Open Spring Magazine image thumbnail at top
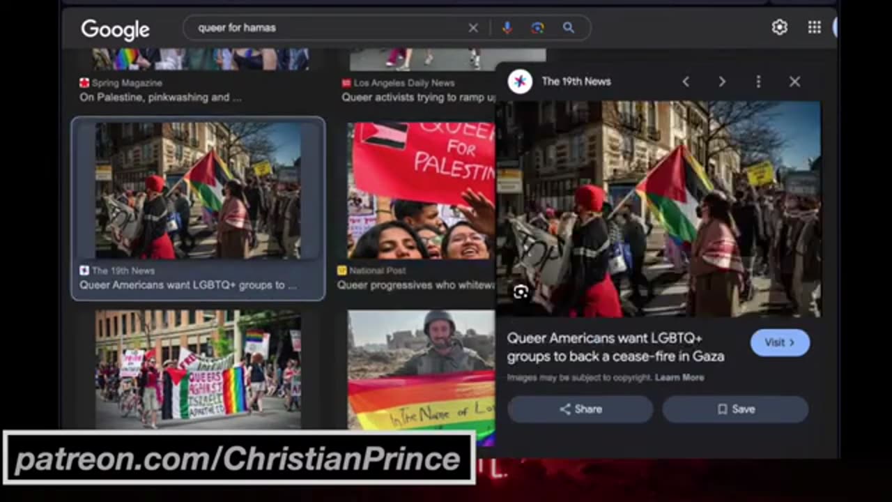 [x=201, y=59]
